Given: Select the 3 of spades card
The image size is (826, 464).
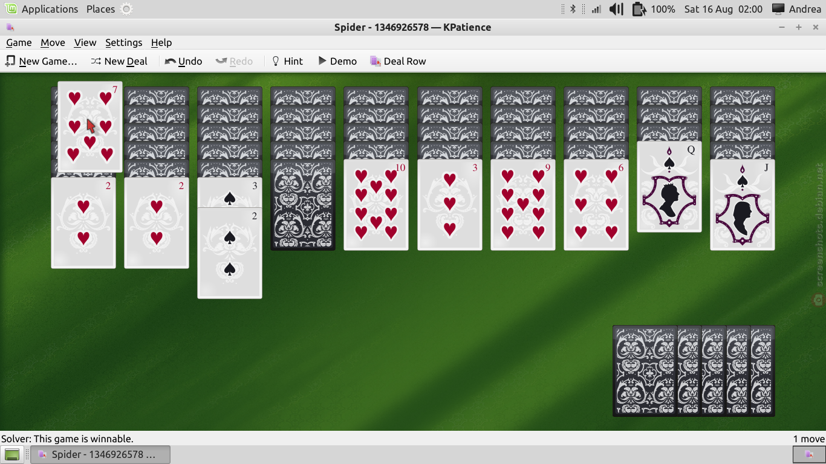Looking at the screenshot, I should pyautogui.click(x=230, y=192).
